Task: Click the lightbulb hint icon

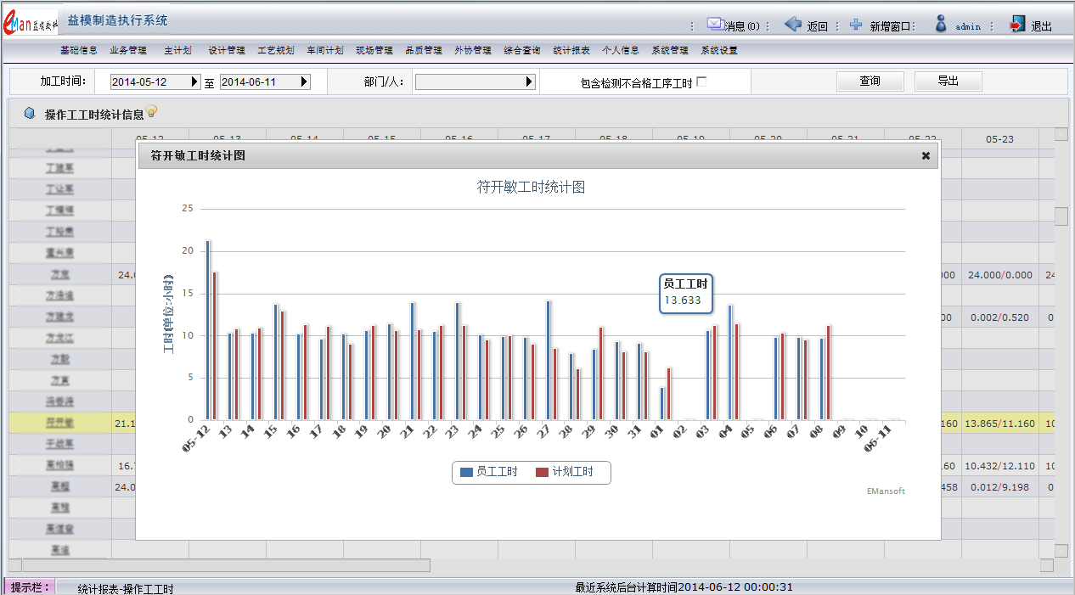Action: pos(152,111)
